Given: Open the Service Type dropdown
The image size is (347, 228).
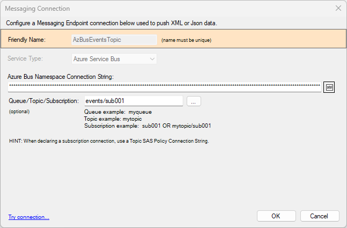Looking at the screenshot, I should (114, 58).
